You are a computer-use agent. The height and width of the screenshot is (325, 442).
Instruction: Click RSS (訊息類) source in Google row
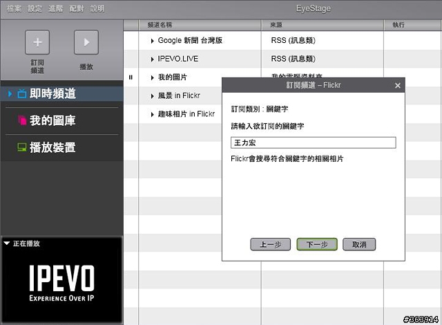[x=293, y=40]
